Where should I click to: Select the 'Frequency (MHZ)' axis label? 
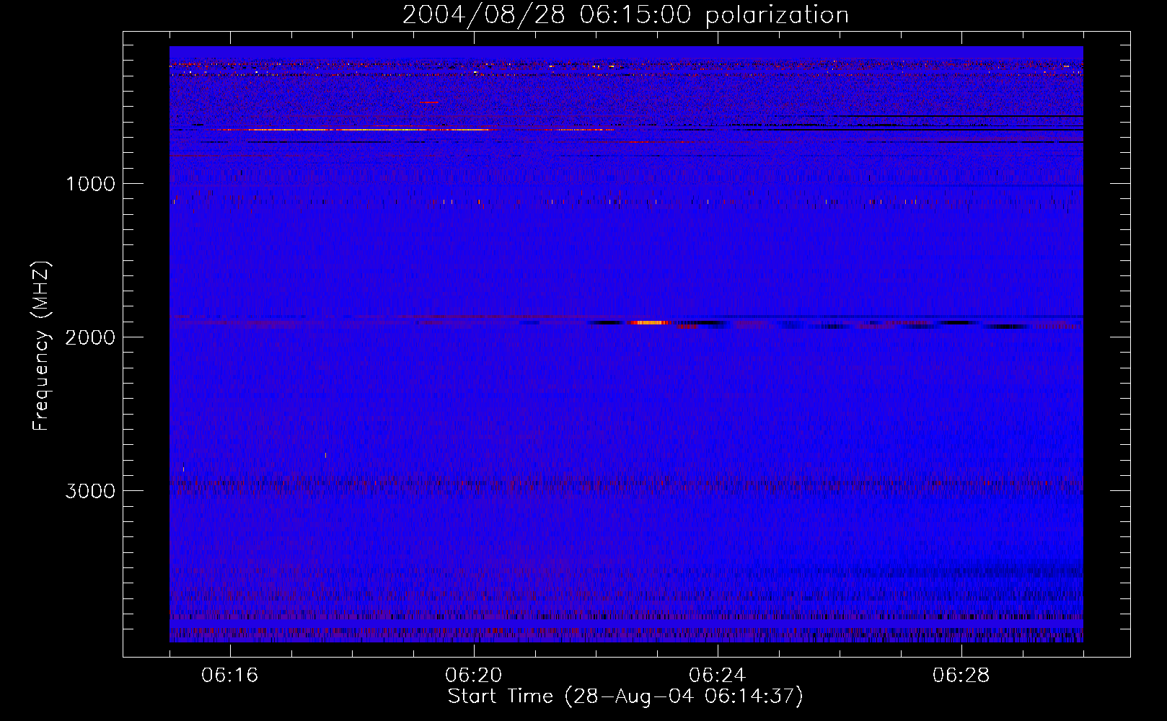pyautogui.click(x=42, y=345)
